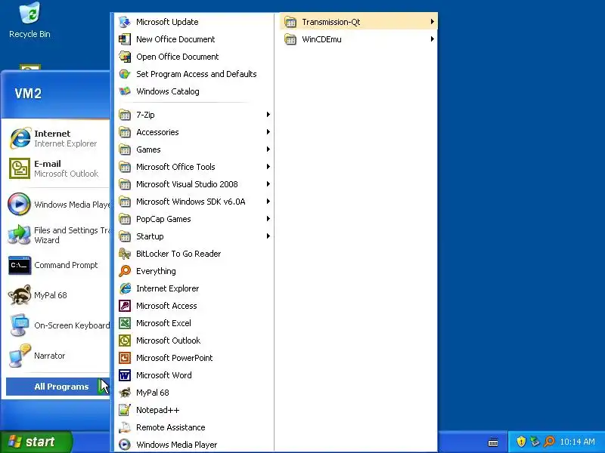Open the Games folder entry
Viewport: 605px width, 453px height.
click(194, 149)
